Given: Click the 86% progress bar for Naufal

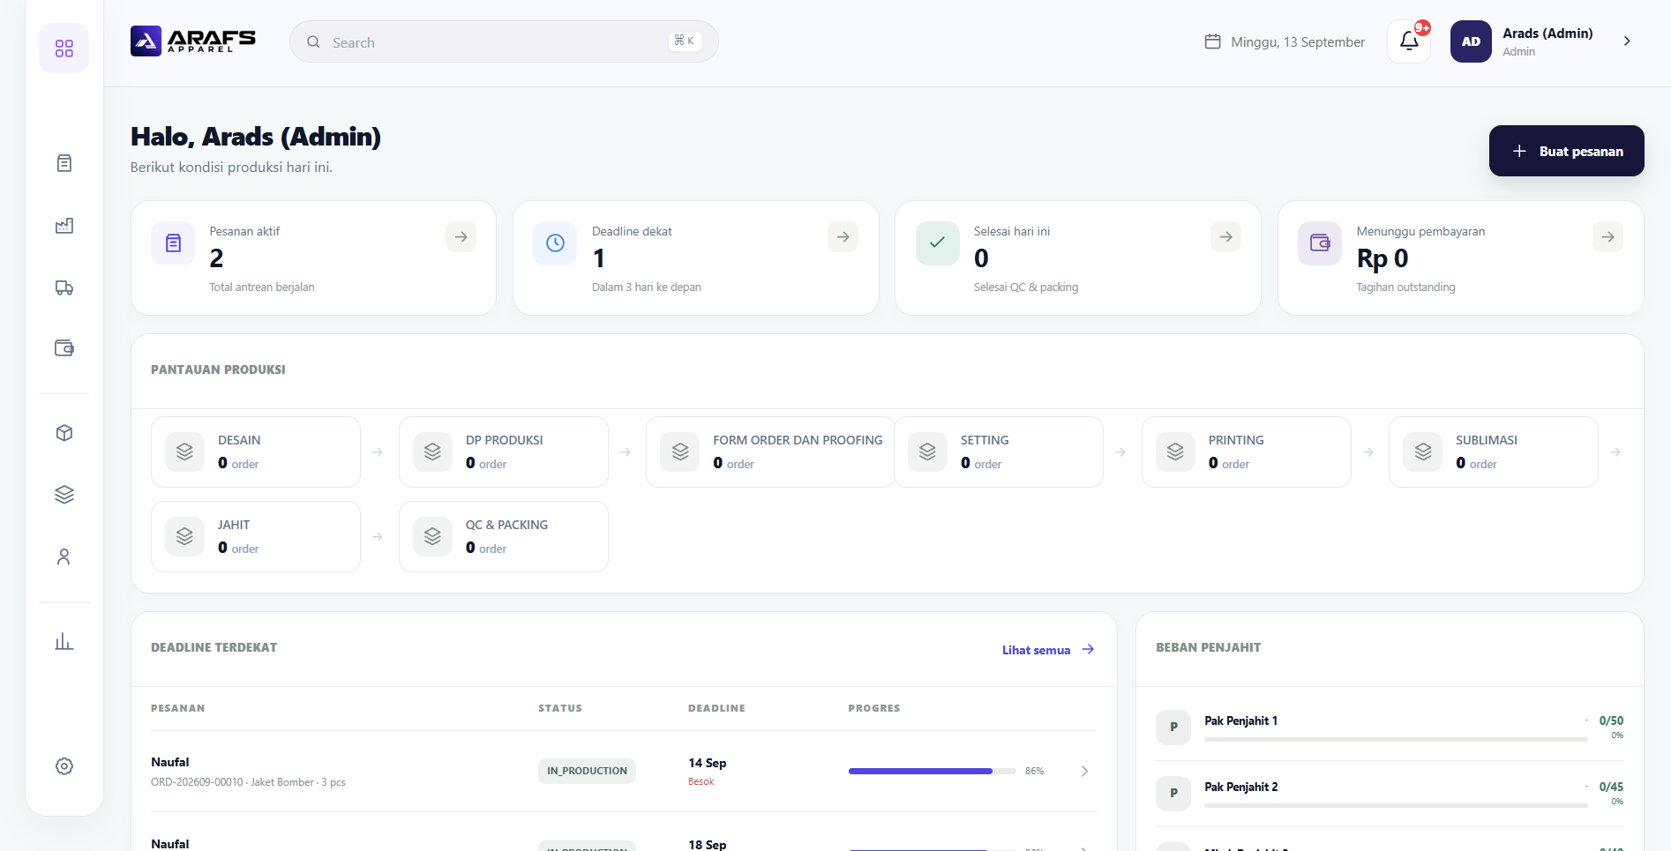Looking at the screenshot, I should tap(933, 772).
